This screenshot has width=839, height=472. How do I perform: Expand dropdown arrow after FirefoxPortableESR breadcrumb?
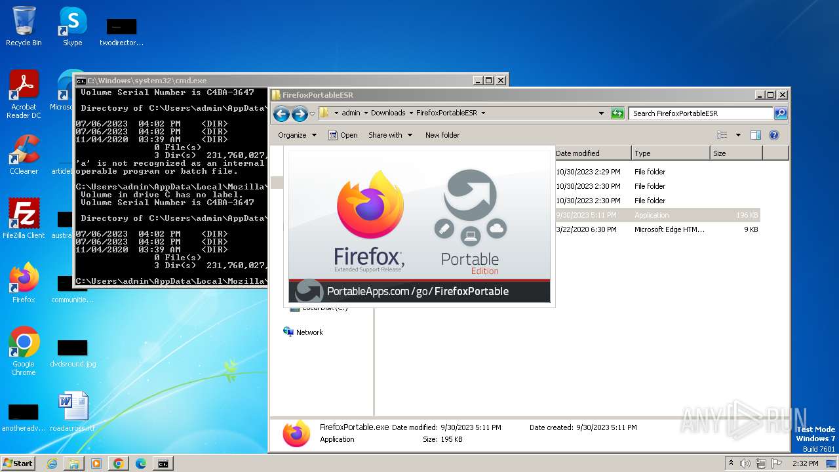point(483,113)
